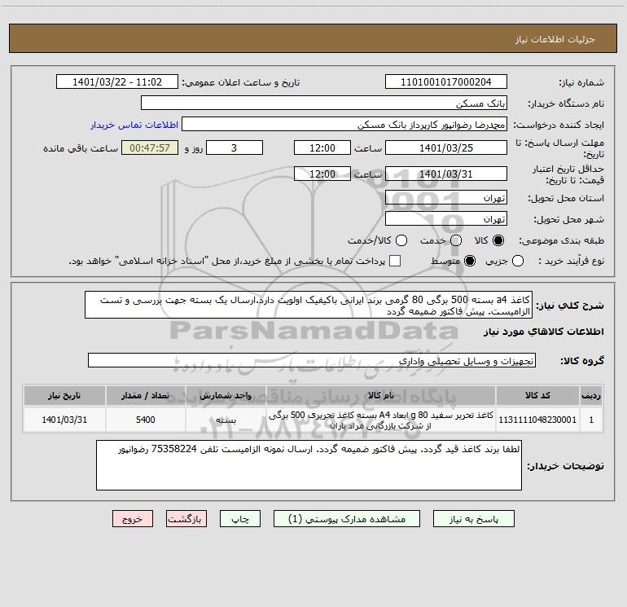
Task: Click the quantity cell 5400
Action: coord(145,420)
